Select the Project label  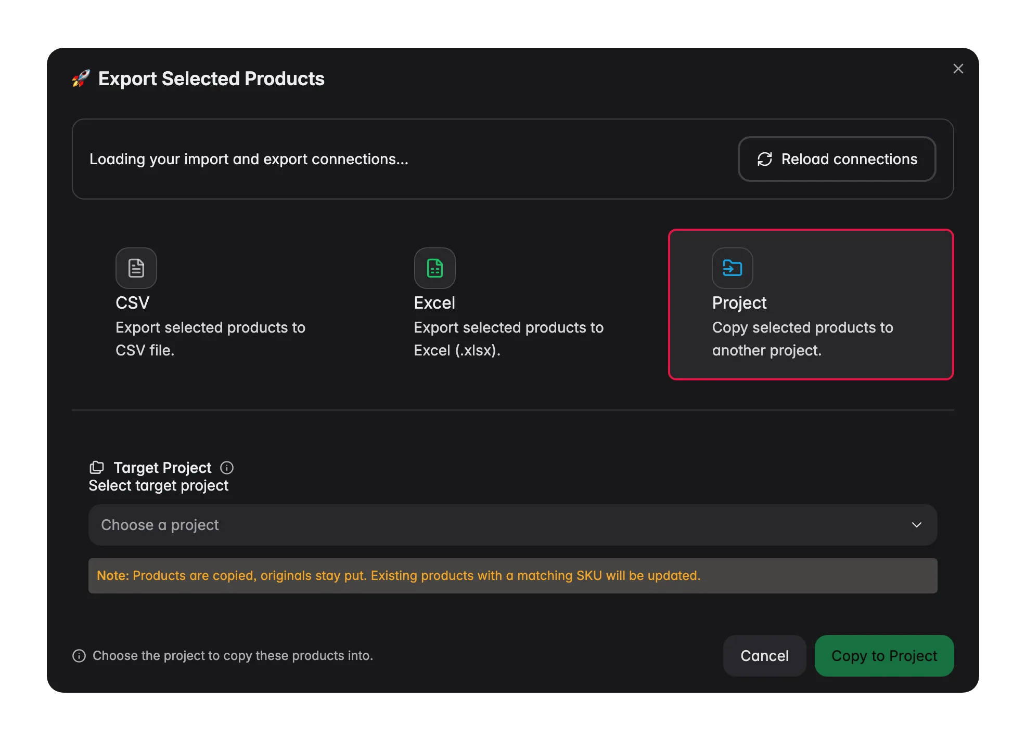click(739, 303)
